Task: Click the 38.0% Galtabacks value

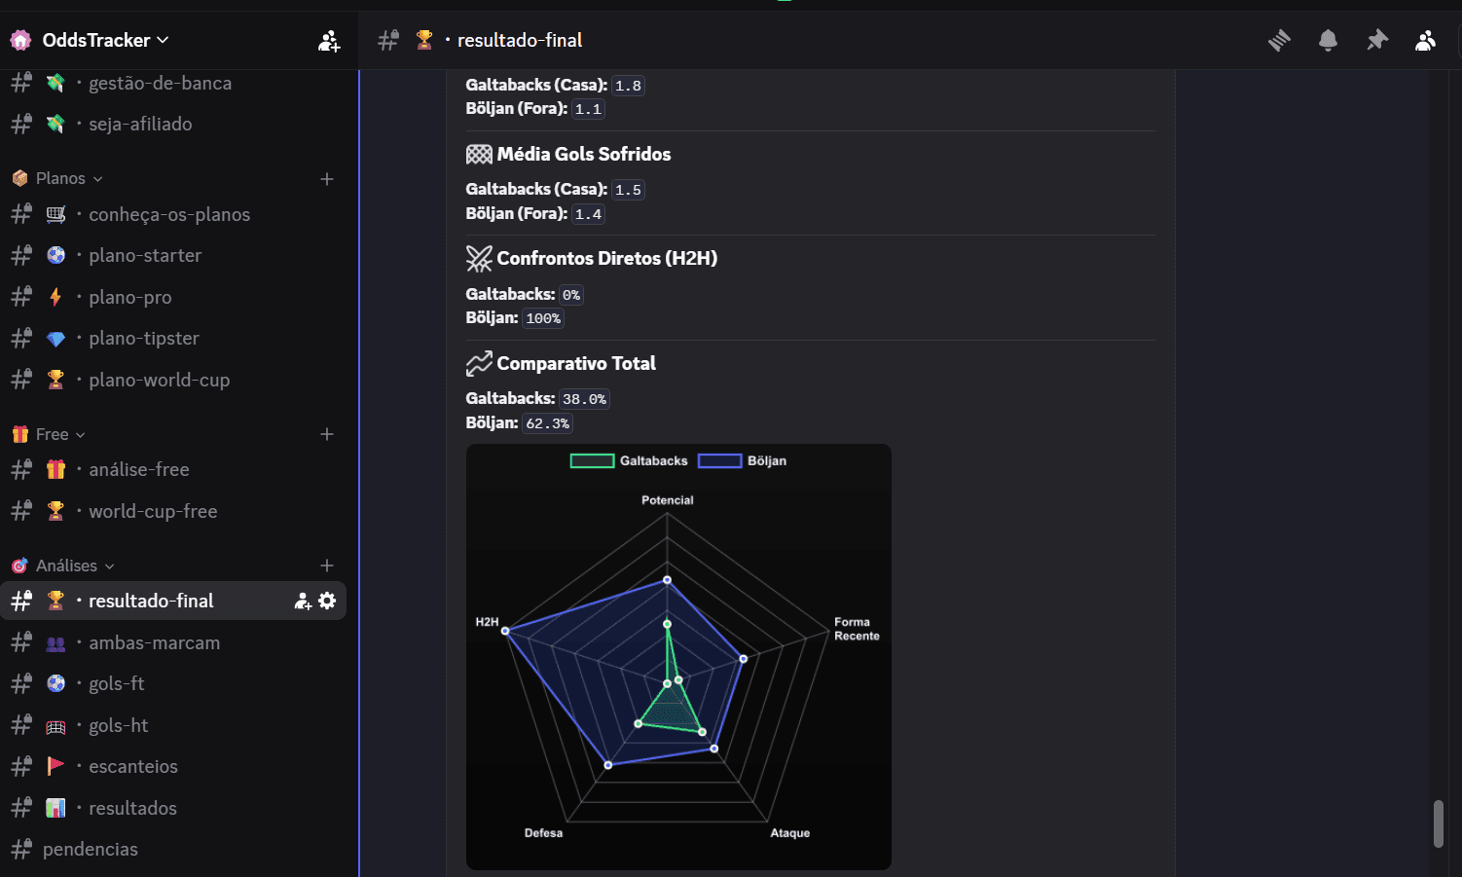Action: (x=584, y=399)
